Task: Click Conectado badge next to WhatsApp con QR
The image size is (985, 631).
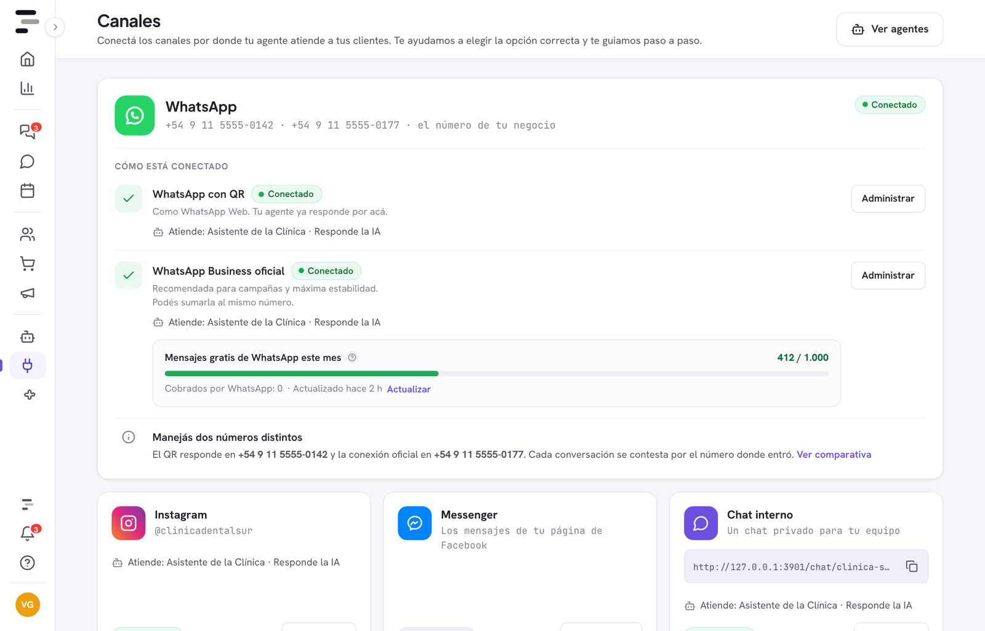Action: pos(286,194)
